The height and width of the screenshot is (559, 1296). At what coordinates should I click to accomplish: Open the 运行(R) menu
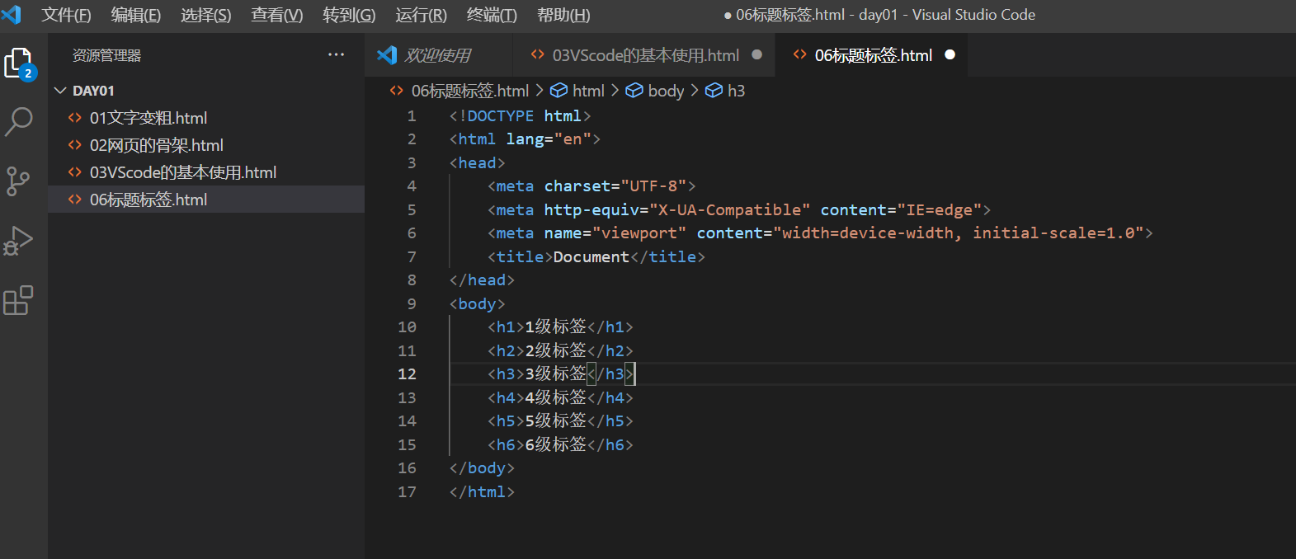[421, 15]
